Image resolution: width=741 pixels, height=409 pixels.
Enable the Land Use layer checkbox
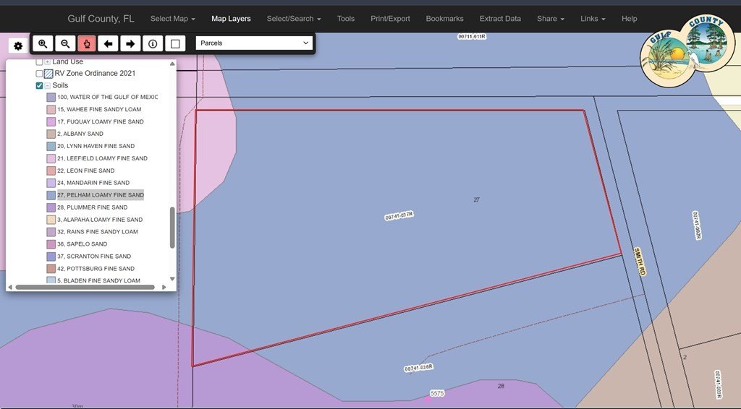[x=40, y=62]
